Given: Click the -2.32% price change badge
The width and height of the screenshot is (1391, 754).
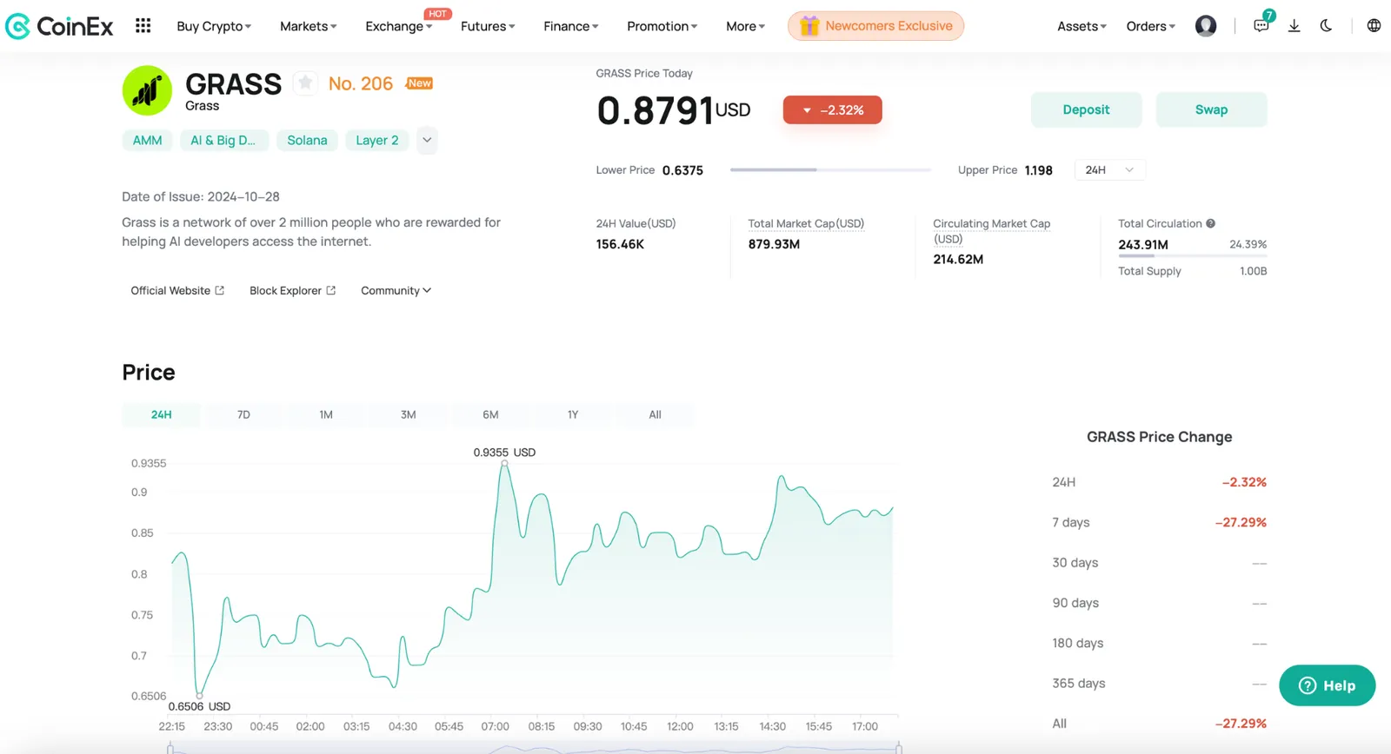Looking at the screenshot, I should point(832,110).
